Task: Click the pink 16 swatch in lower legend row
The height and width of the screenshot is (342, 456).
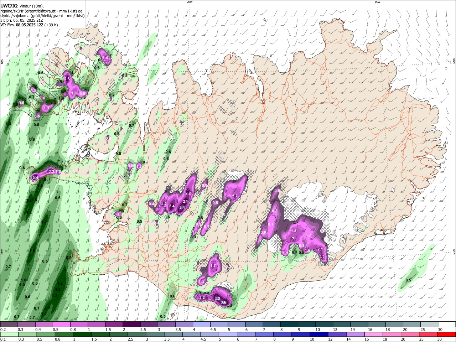Action: [373, 335]
